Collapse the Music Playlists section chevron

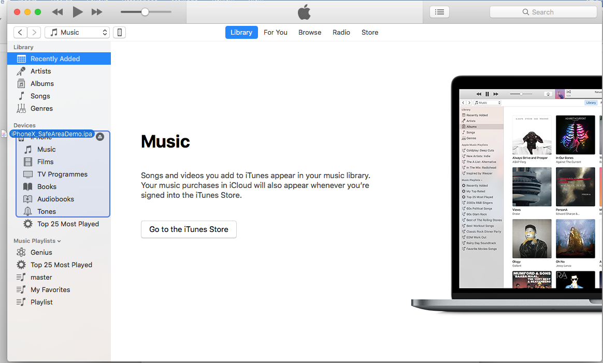59,241
